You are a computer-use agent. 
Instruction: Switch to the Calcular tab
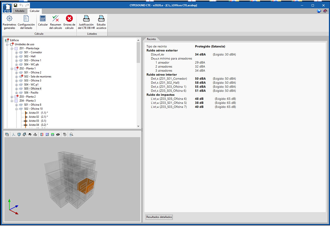pos(34,11)
